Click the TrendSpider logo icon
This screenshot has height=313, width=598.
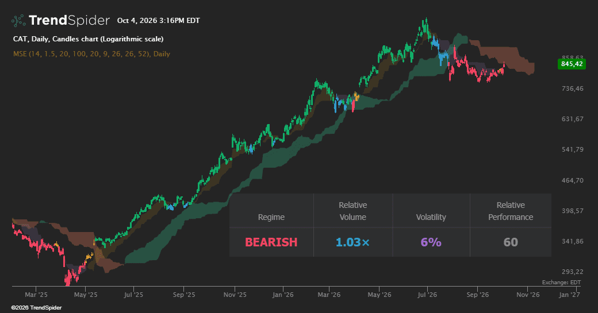tap(18, 21)
